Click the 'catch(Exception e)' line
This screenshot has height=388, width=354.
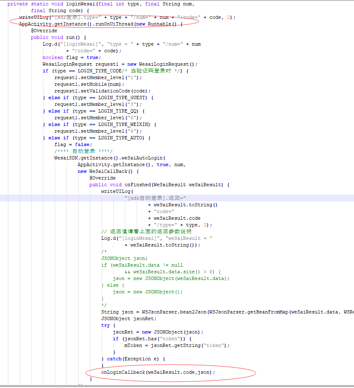click(133, 358)
